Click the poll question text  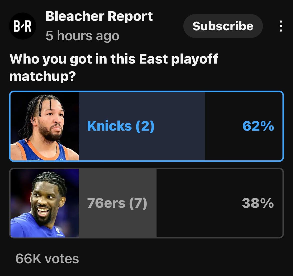point(114,67)
